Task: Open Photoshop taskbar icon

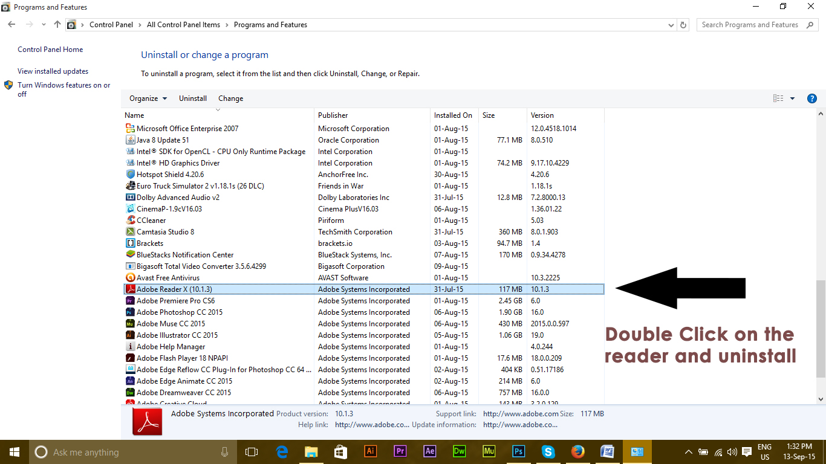Action: (x=518, y=451)
